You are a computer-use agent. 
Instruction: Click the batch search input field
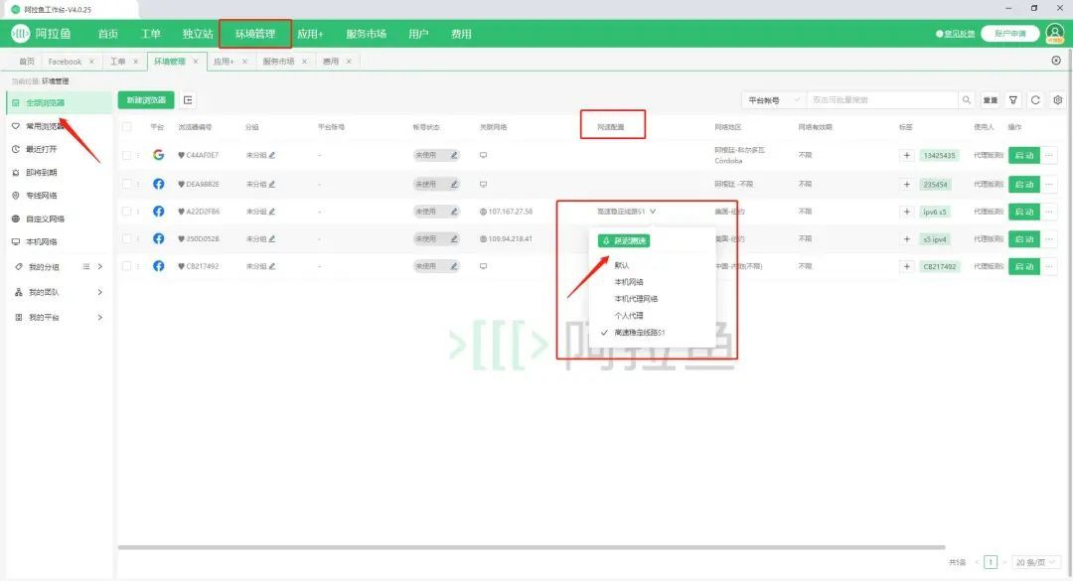[x=883, y=100]
